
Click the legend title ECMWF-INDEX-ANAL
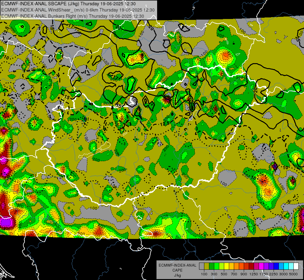click(x=177, y=265)
